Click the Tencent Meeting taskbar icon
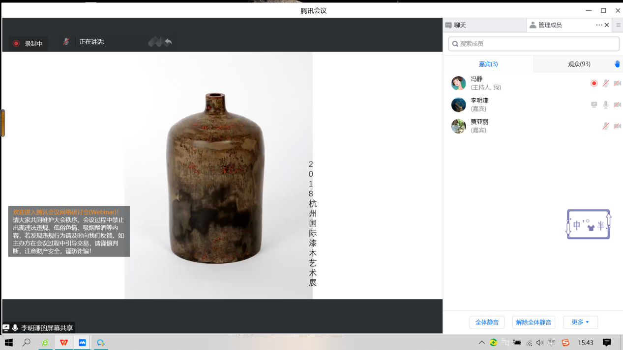The image size is (623, 350). (x=82, y=343)
